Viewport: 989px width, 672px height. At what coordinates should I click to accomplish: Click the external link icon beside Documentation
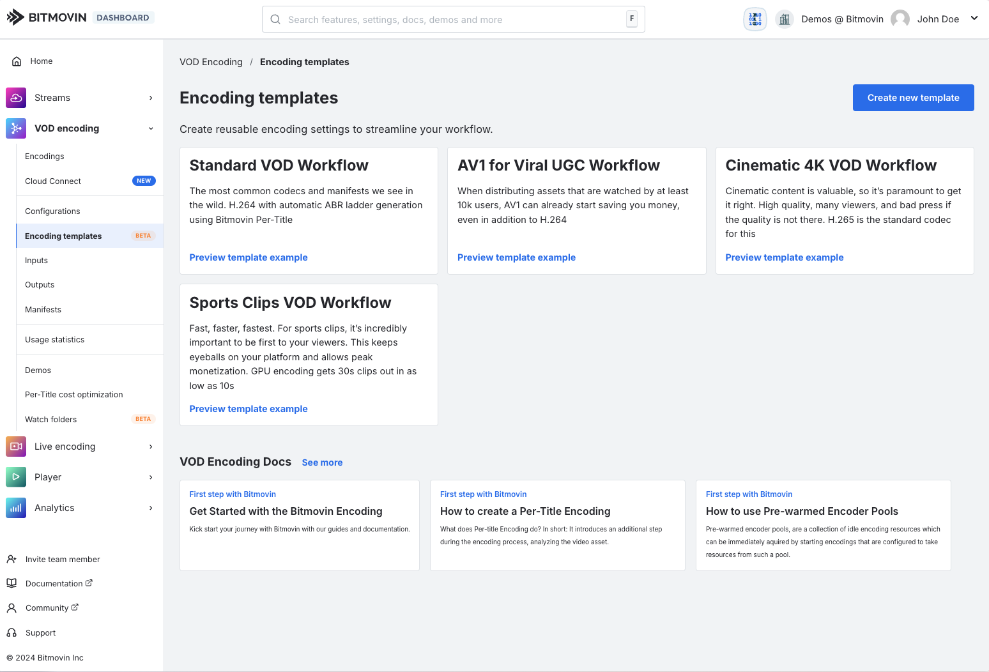pos(89,583)
